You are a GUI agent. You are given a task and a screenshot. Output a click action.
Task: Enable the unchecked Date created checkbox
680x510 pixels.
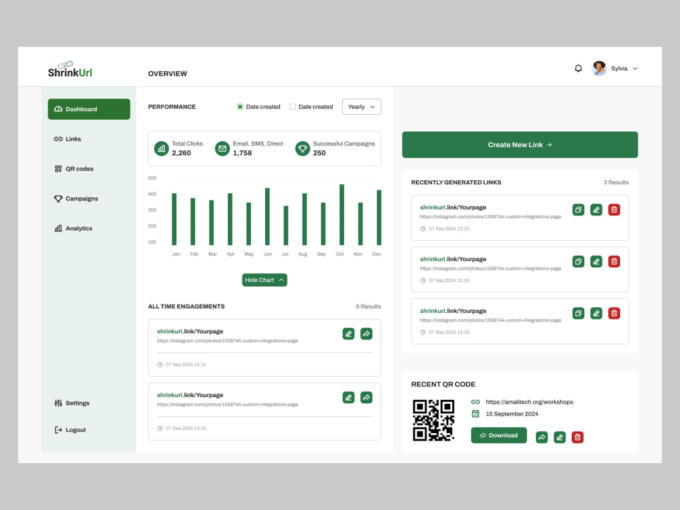pyautogui.click(x=292, y=107)
